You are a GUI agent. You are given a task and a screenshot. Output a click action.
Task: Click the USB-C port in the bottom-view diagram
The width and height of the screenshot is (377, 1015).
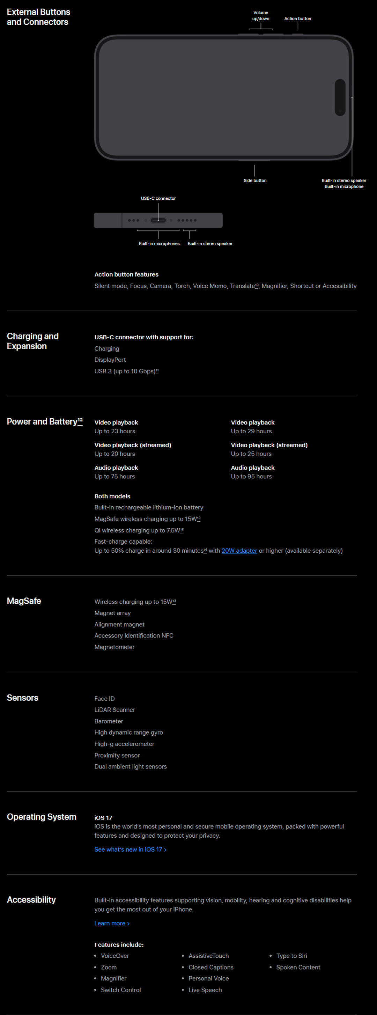(x=158, y=220)
